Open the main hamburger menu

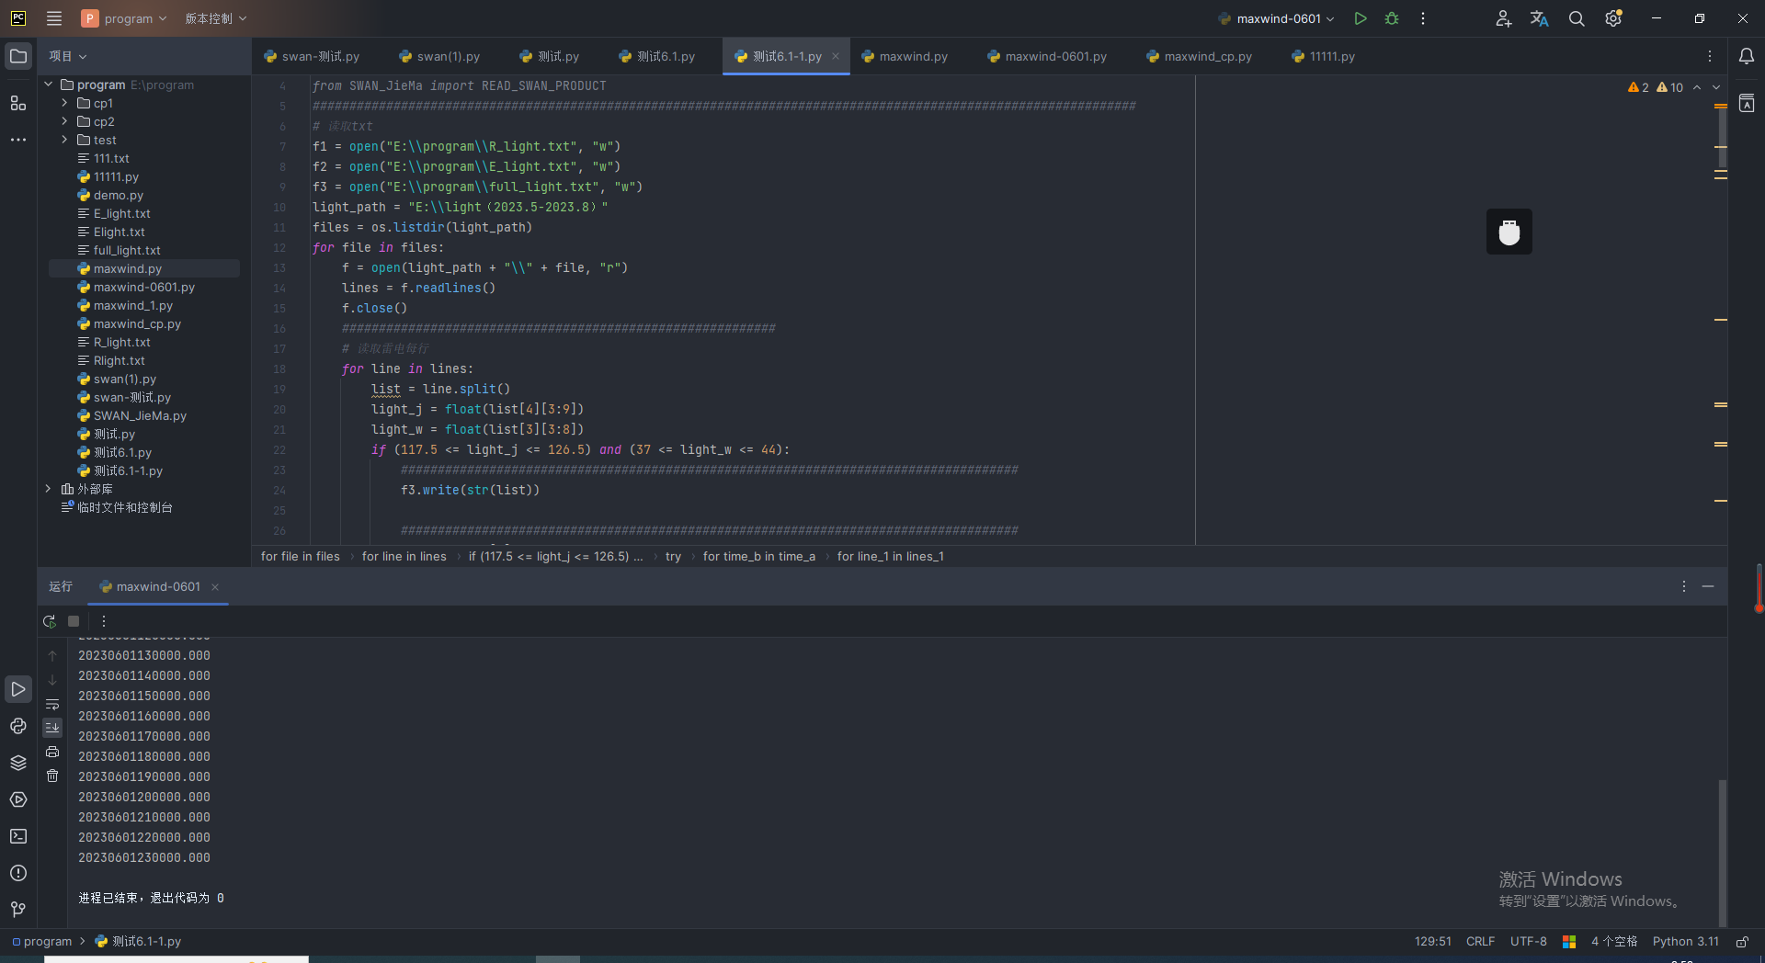54,18
